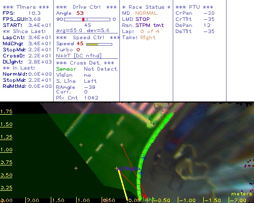Click the NORMAL mode status text

(146, 13)
